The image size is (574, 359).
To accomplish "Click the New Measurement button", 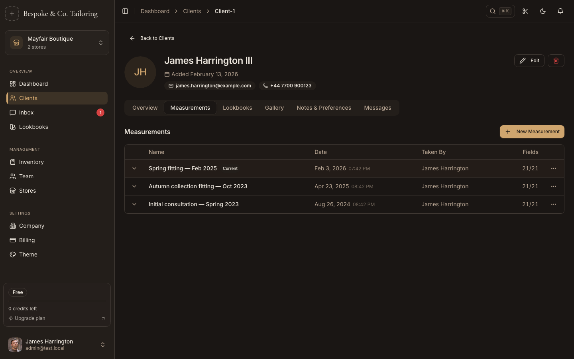I will point(532,132).
